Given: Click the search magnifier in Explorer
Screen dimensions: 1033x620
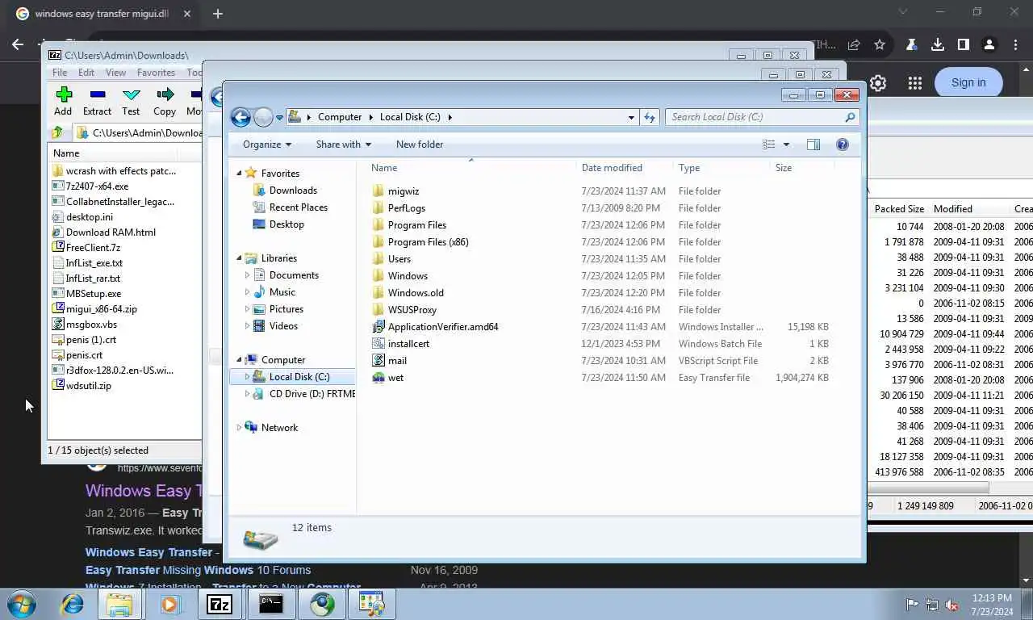Looking at the screenshot, I should click(x=850, y=117).
